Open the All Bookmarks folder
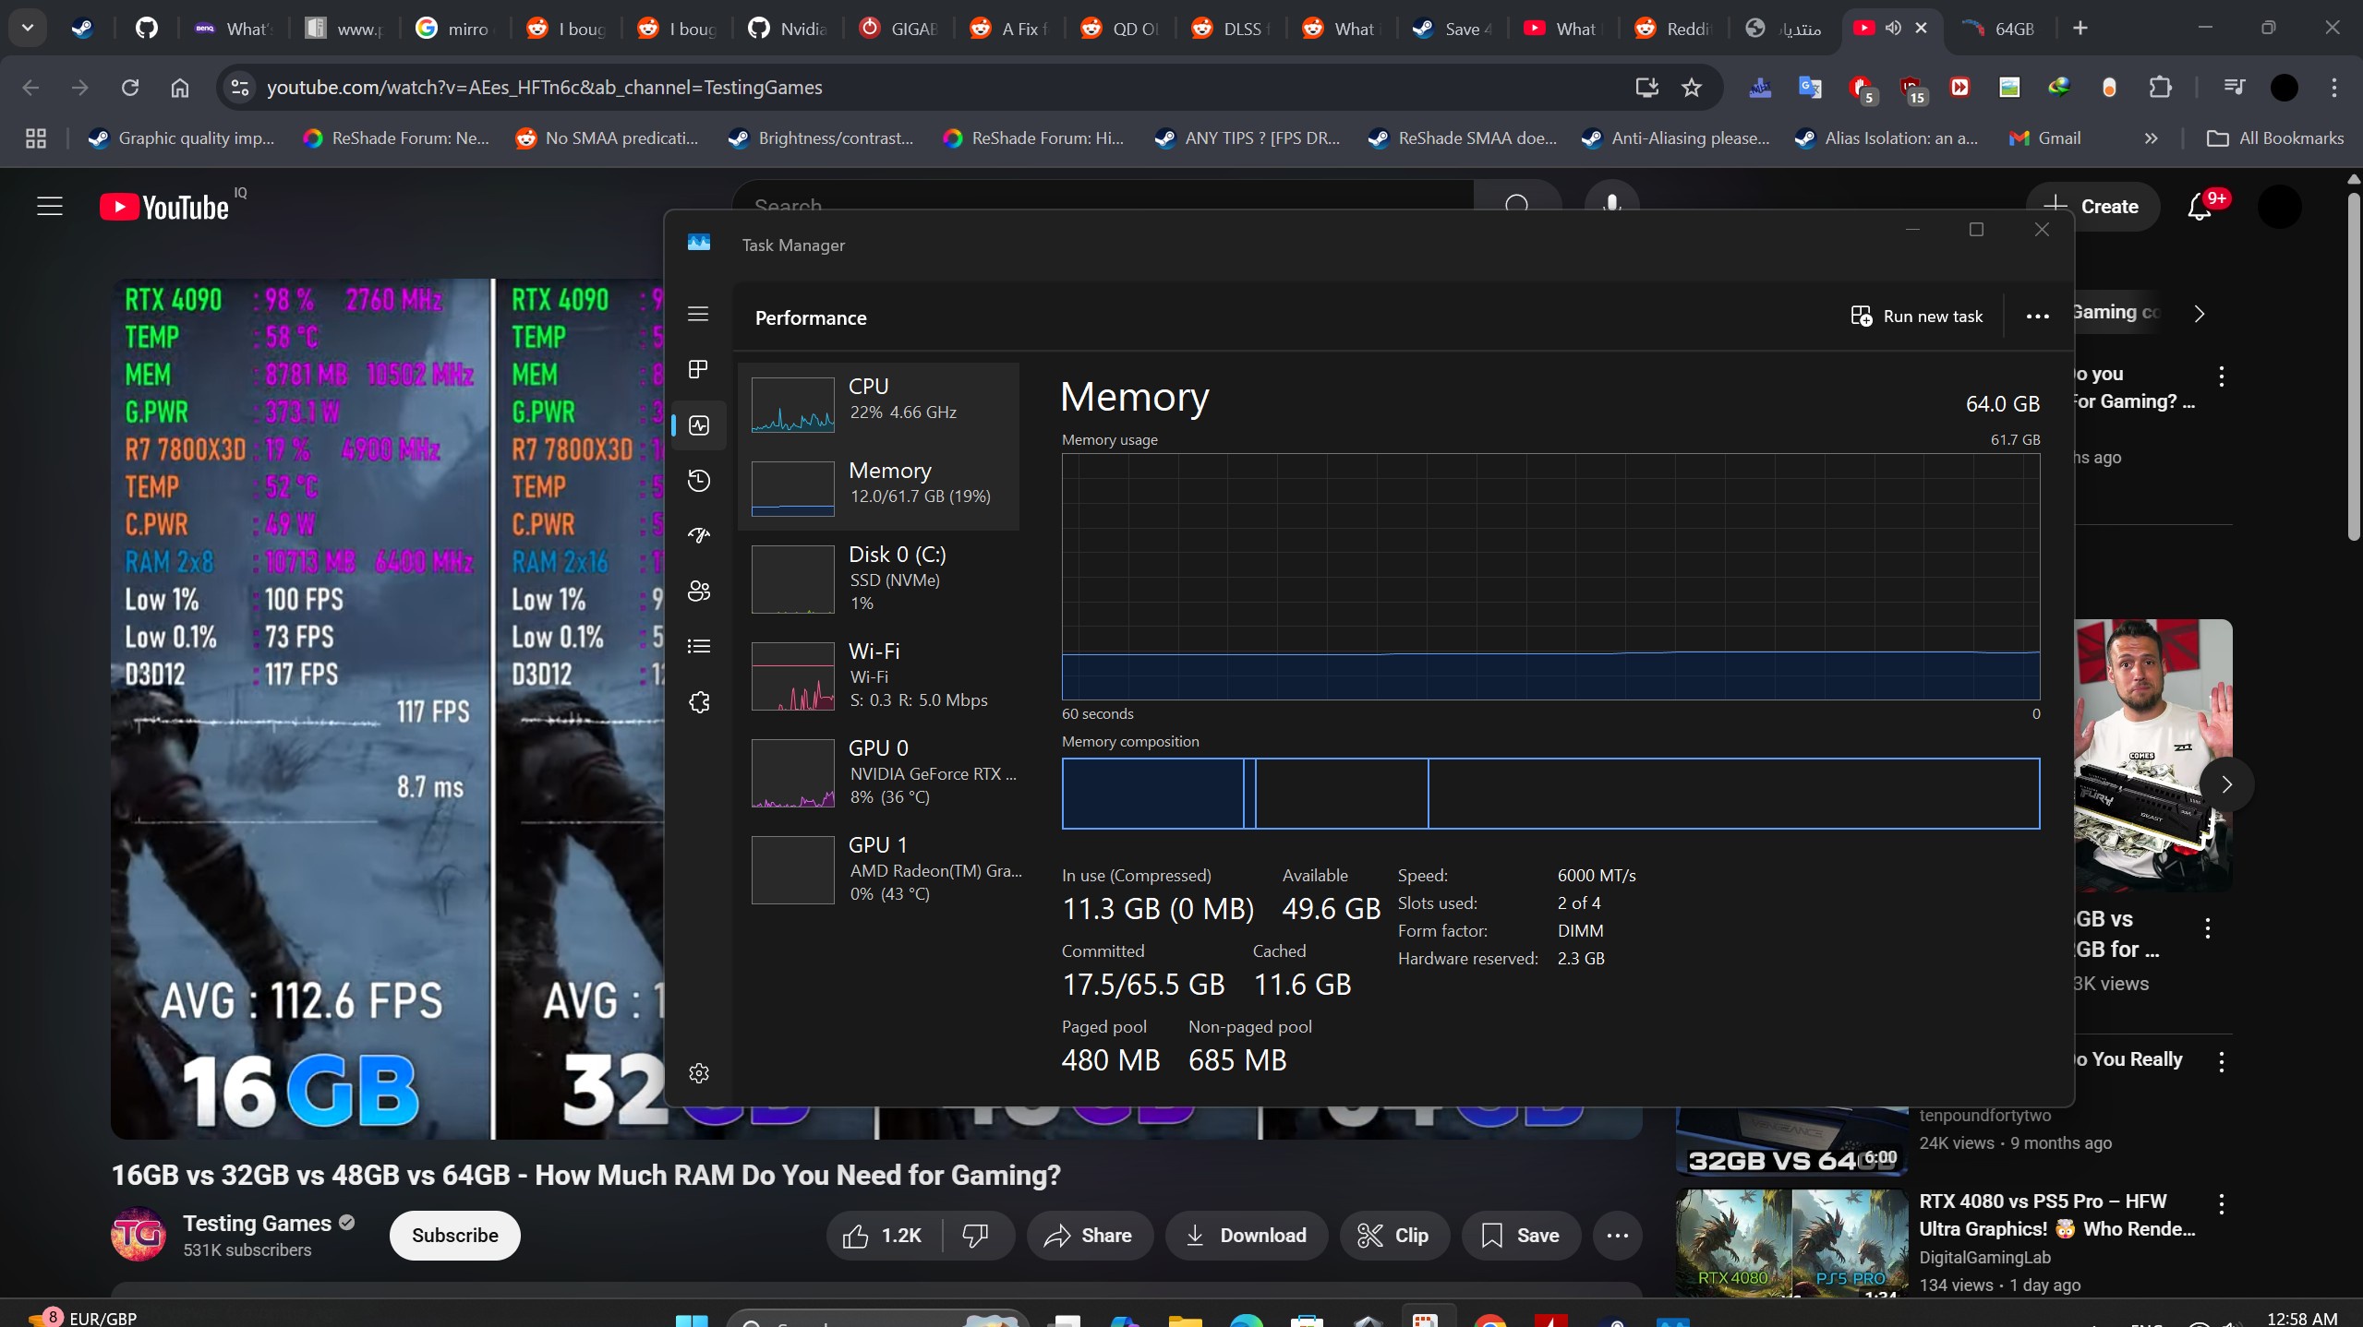 [x=2274, y=138]
